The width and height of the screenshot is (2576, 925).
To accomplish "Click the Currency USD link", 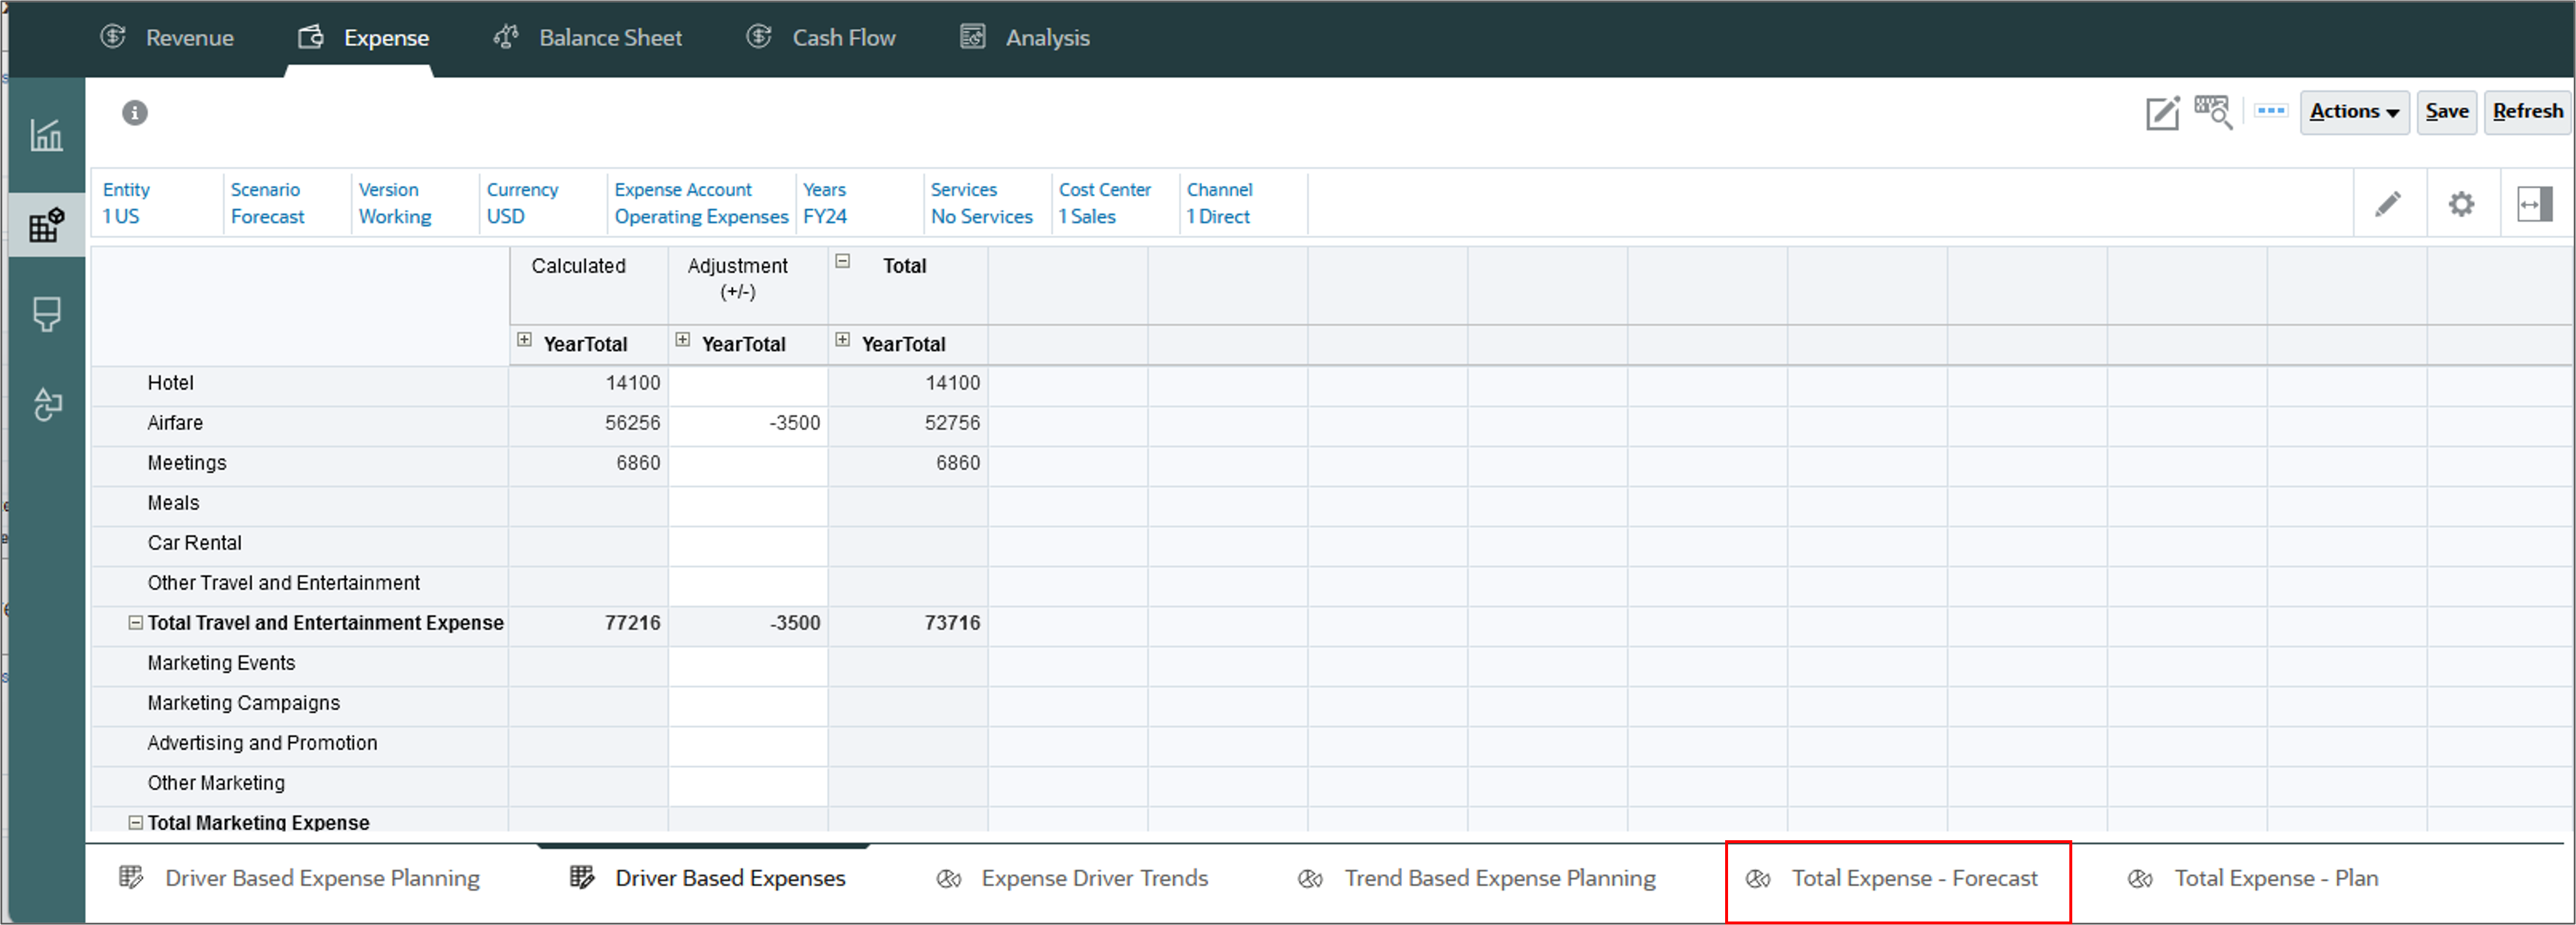I will click(x=522, y=203).
